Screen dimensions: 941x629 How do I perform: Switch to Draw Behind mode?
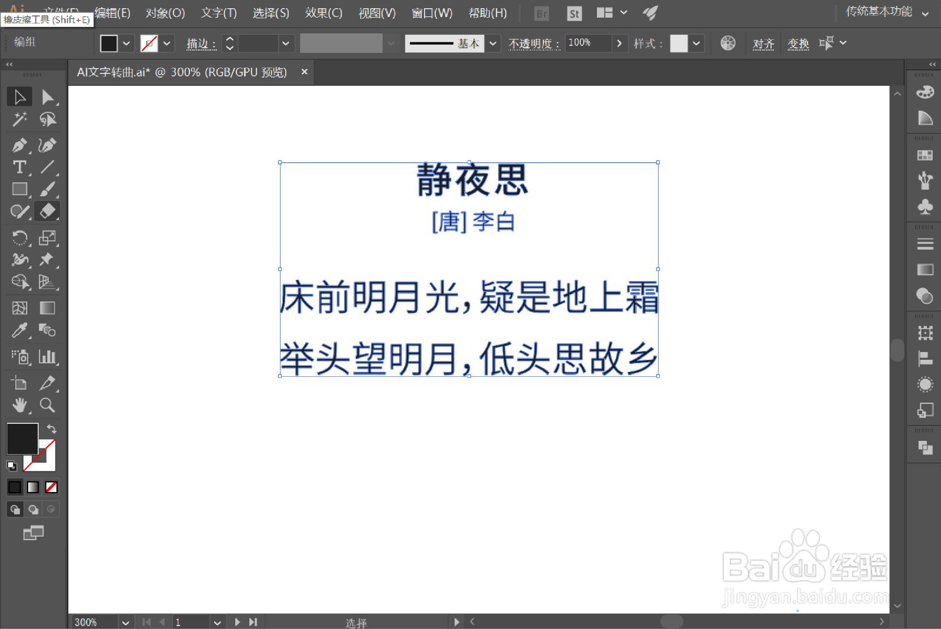pyautogui.click(x=33, y=509)
